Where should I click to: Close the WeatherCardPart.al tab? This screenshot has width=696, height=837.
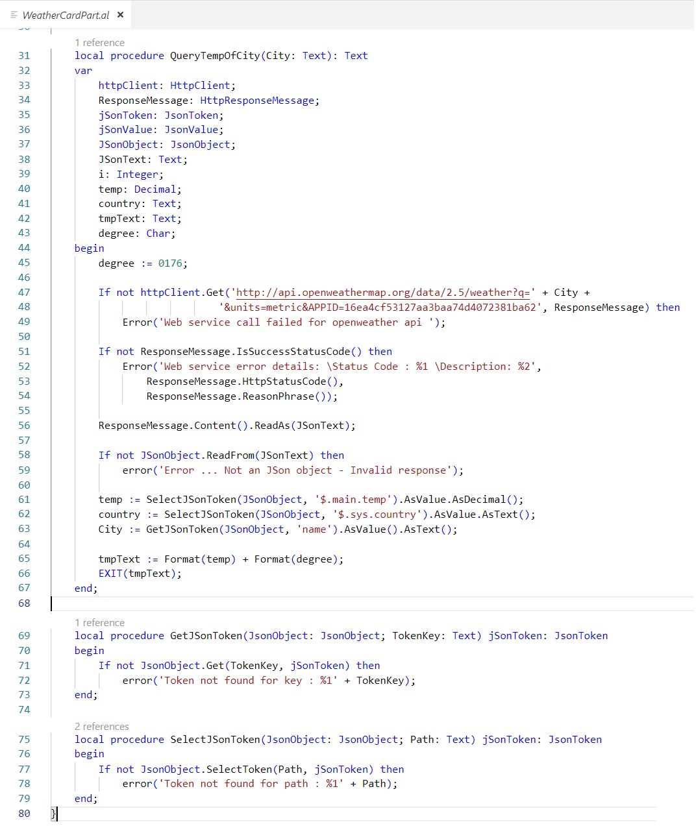coord(120,15)
